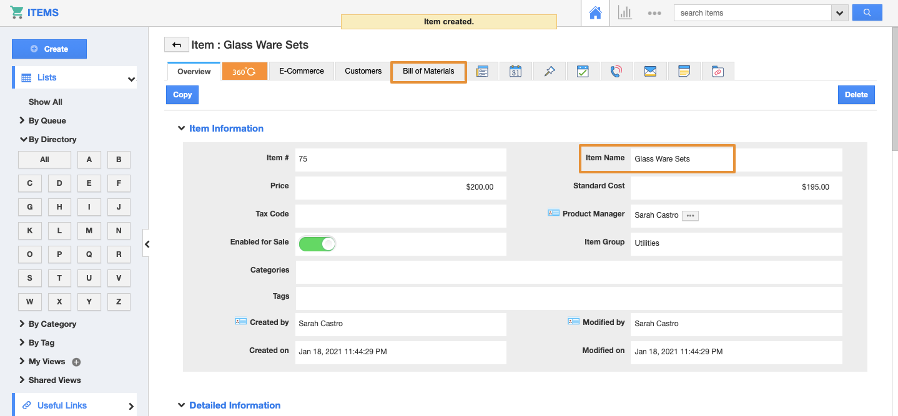Image resolution: width=898 pixels, height=416 pixels.
Task: Switch to the Bill of Materials tab
Action: tap(428, 72)
